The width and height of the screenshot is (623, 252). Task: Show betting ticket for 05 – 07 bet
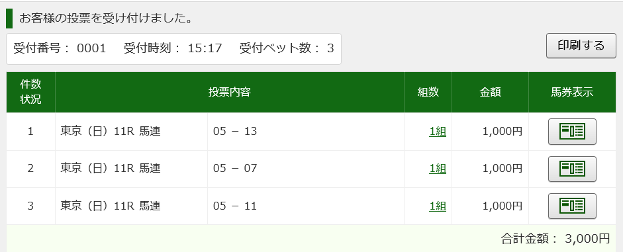click(572, 169)
